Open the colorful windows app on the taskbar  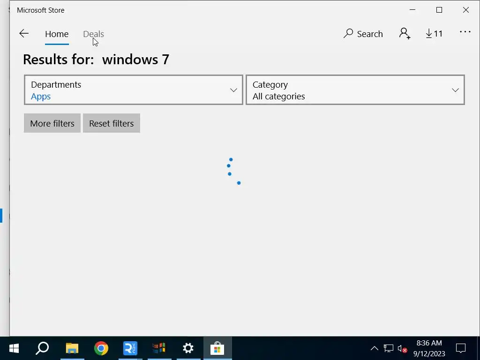(159, 348)
